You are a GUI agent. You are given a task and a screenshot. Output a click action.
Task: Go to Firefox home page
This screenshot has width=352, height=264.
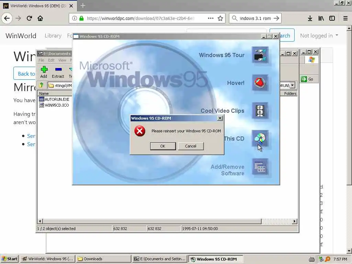(x=40, y=18)
